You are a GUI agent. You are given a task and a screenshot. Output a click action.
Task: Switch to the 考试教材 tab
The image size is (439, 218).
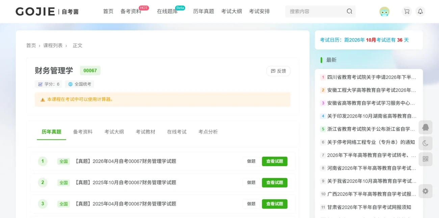point(146,132)
